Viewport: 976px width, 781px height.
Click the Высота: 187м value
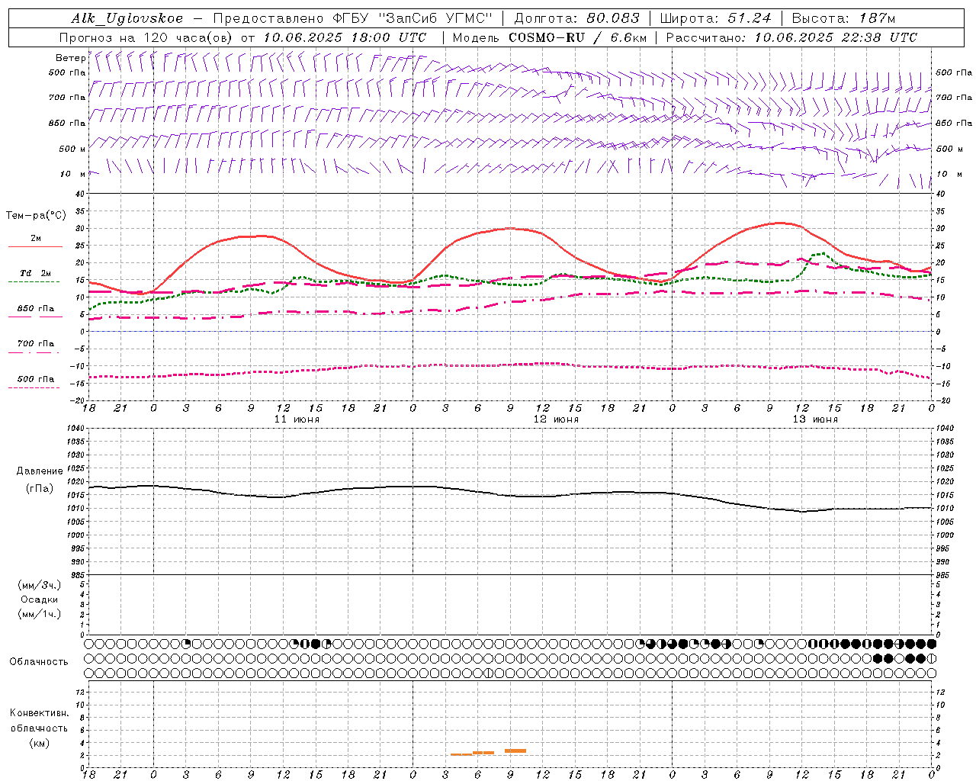843,18
